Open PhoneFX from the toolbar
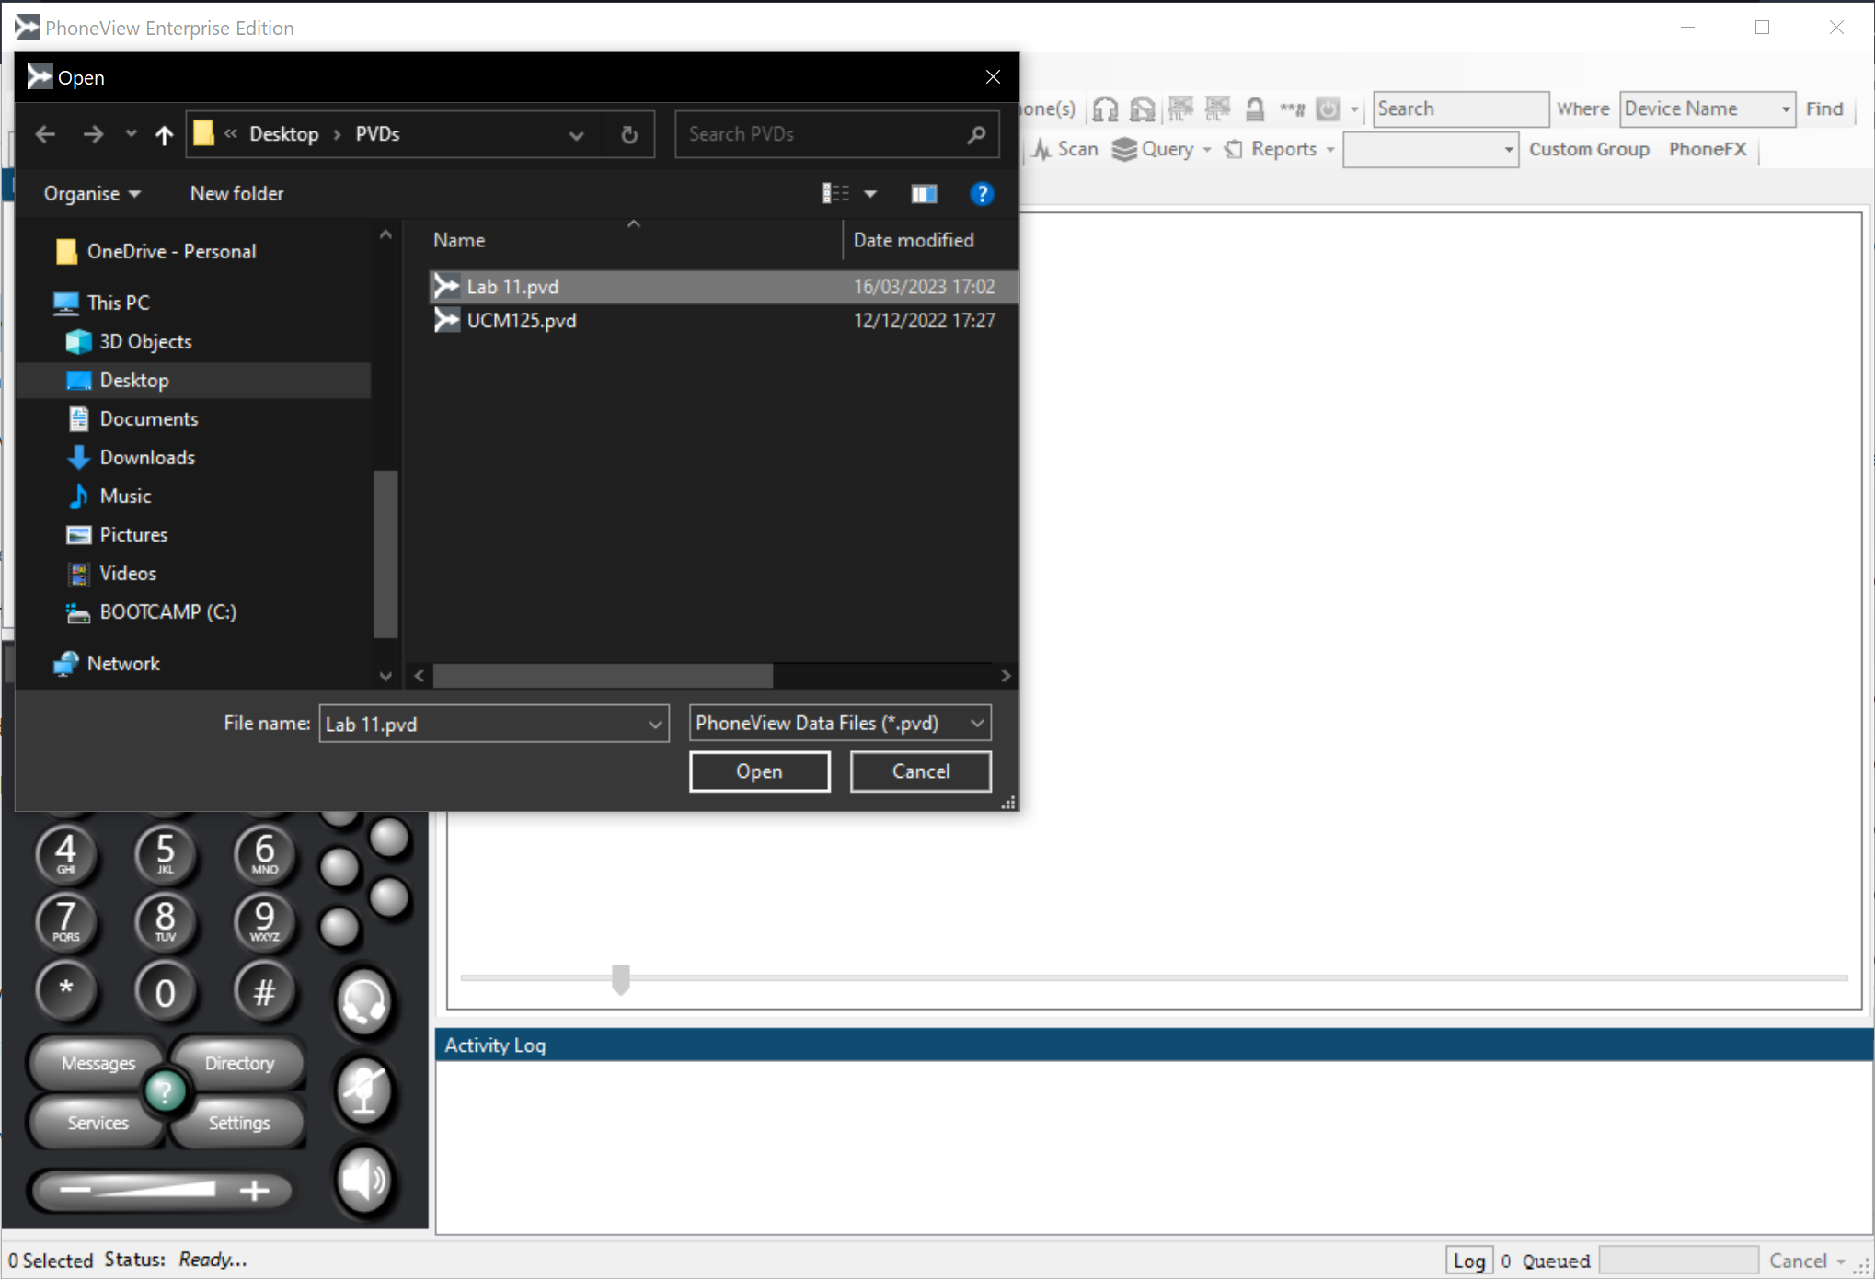 1708,149
